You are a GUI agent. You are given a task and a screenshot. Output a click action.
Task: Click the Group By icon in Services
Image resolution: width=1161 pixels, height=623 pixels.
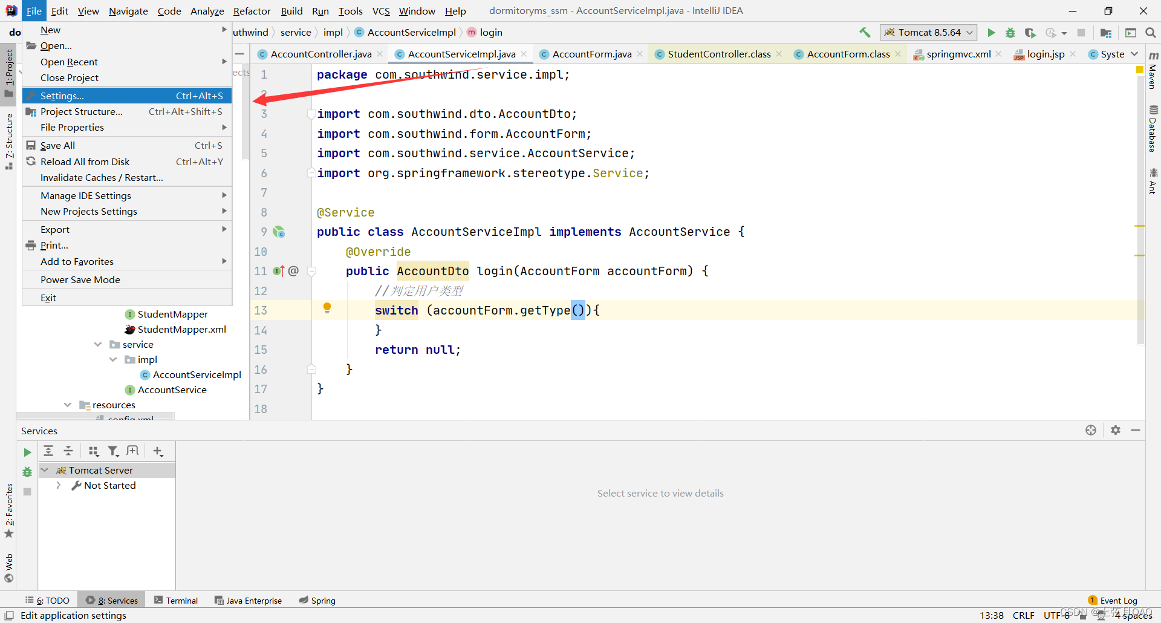coord(93,451)
